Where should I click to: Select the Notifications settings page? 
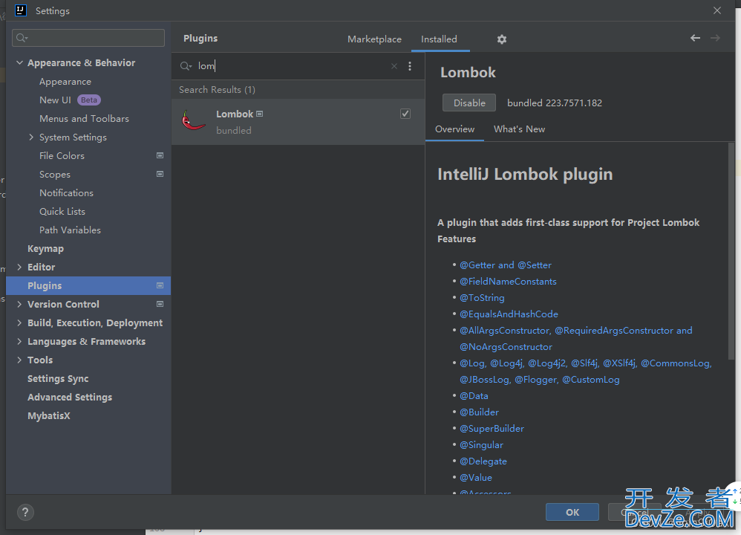coord(66,193)
